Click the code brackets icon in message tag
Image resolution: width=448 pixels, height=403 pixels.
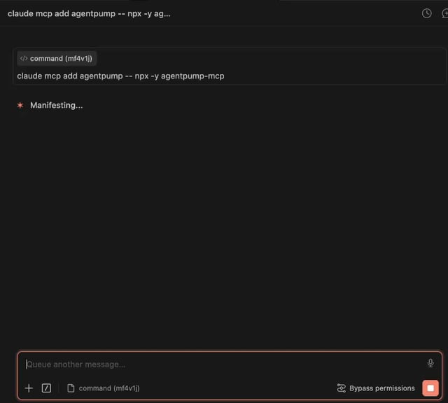24,58
